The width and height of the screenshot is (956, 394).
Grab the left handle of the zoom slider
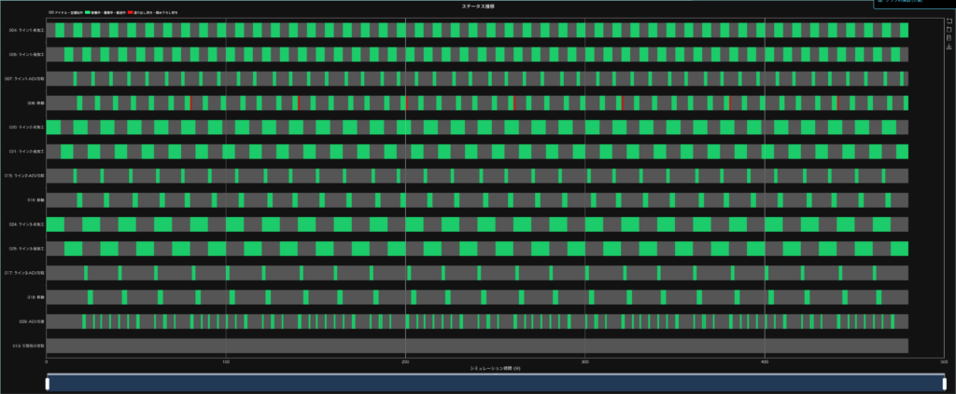[x=47, y=384]
